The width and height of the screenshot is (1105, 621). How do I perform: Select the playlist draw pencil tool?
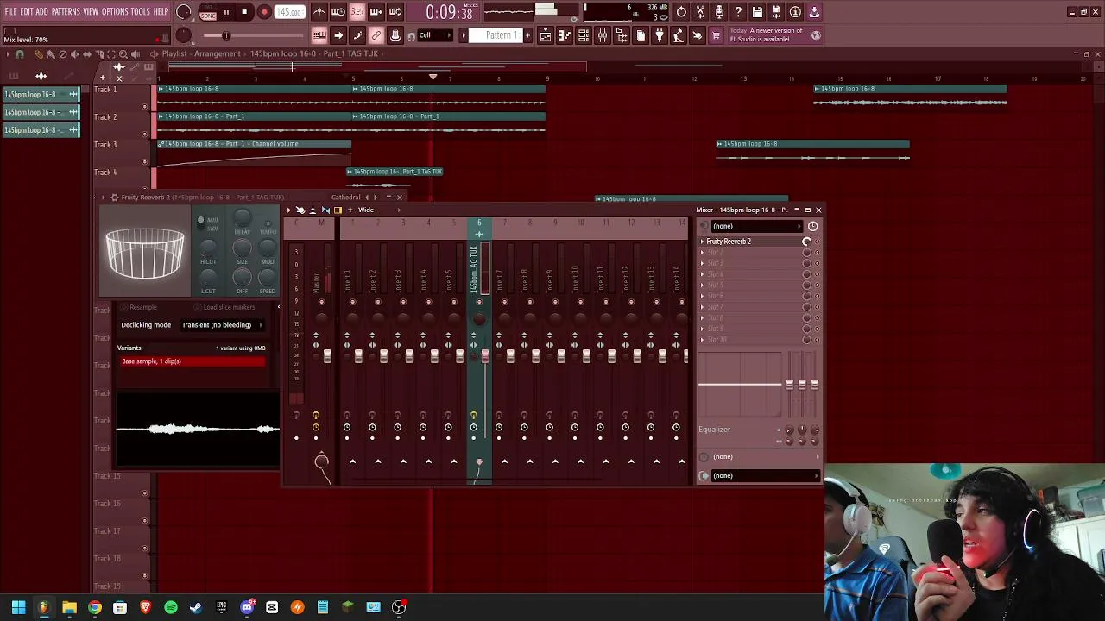(x=38, y=54)
